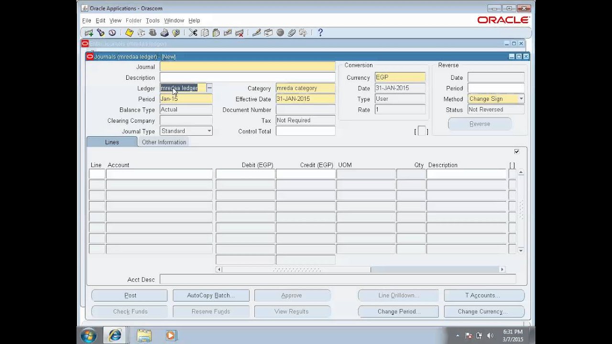Click the Post button

(130, 295)
